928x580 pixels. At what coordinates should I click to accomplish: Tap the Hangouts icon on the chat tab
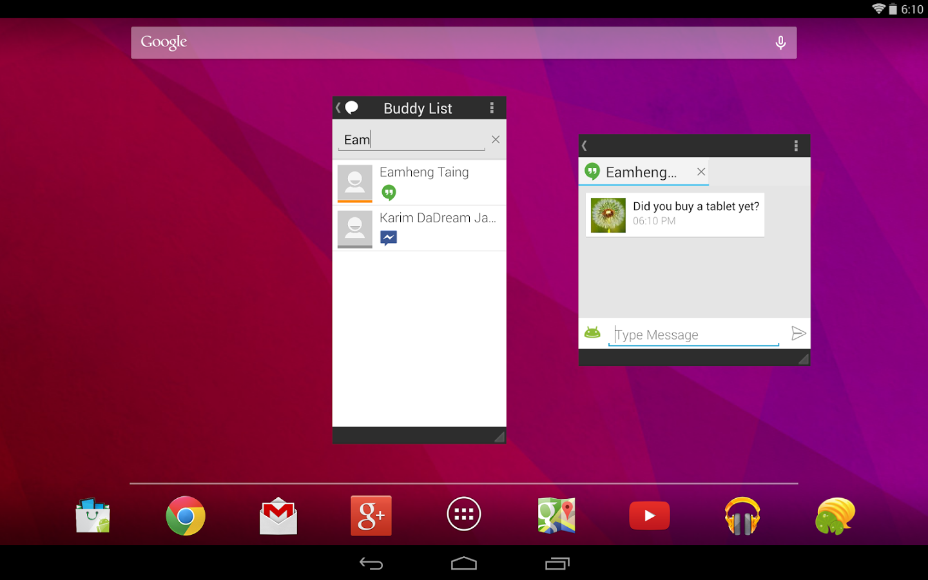point(592,171)
